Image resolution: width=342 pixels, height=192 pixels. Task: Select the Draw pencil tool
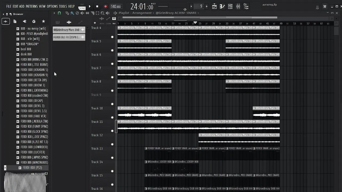tap(67, 13)
